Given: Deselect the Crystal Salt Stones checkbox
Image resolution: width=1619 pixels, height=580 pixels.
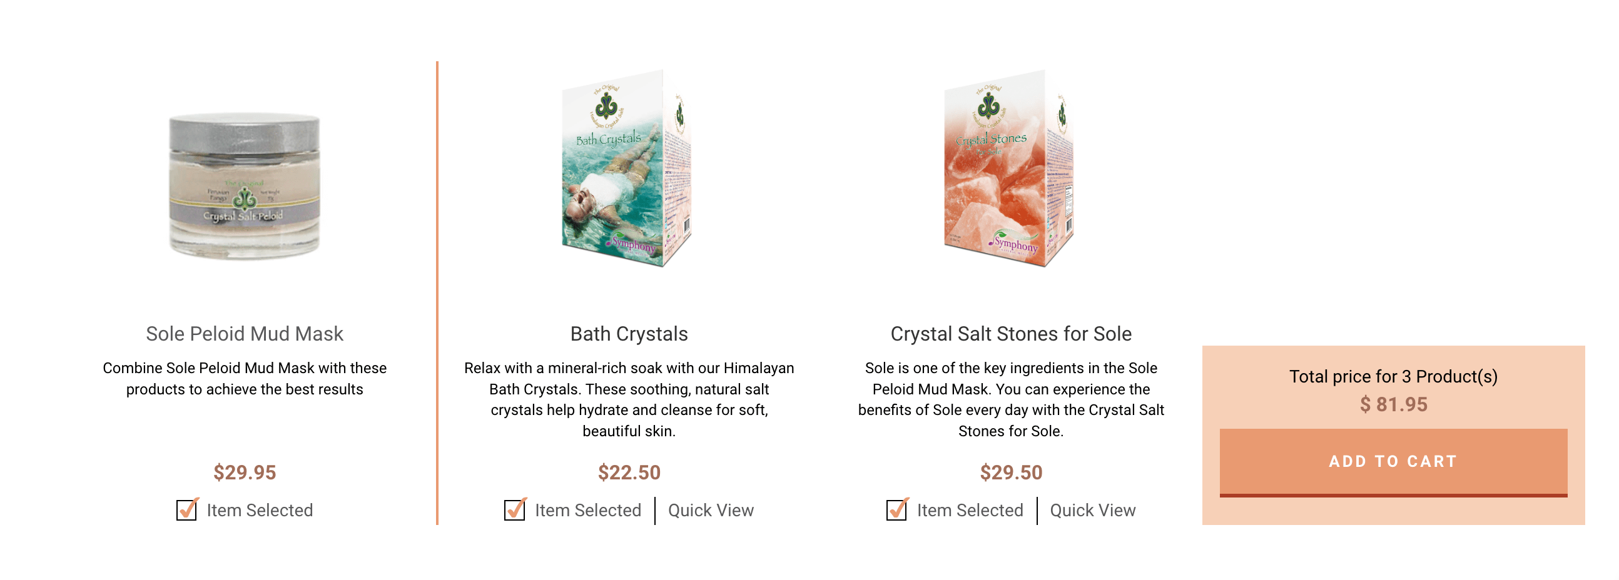Looking at the screenshot, I should pyautogui.click(x=896, y=511).
